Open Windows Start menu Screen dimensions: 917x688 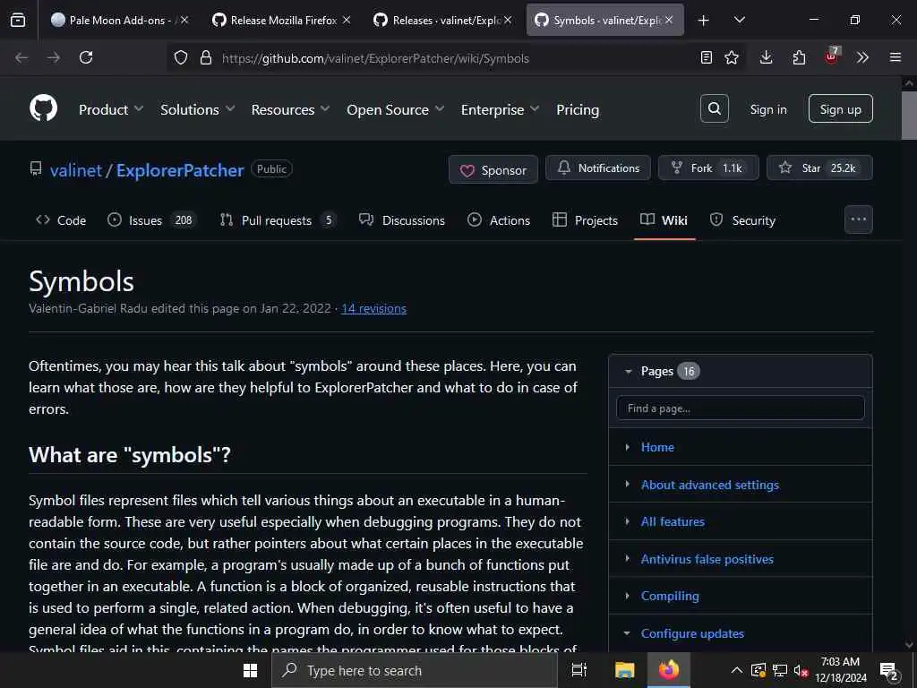(x=250, y=670)
